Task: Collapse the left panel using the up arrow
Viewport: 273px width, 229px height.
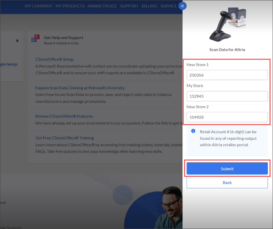Action: coord(17,40)
